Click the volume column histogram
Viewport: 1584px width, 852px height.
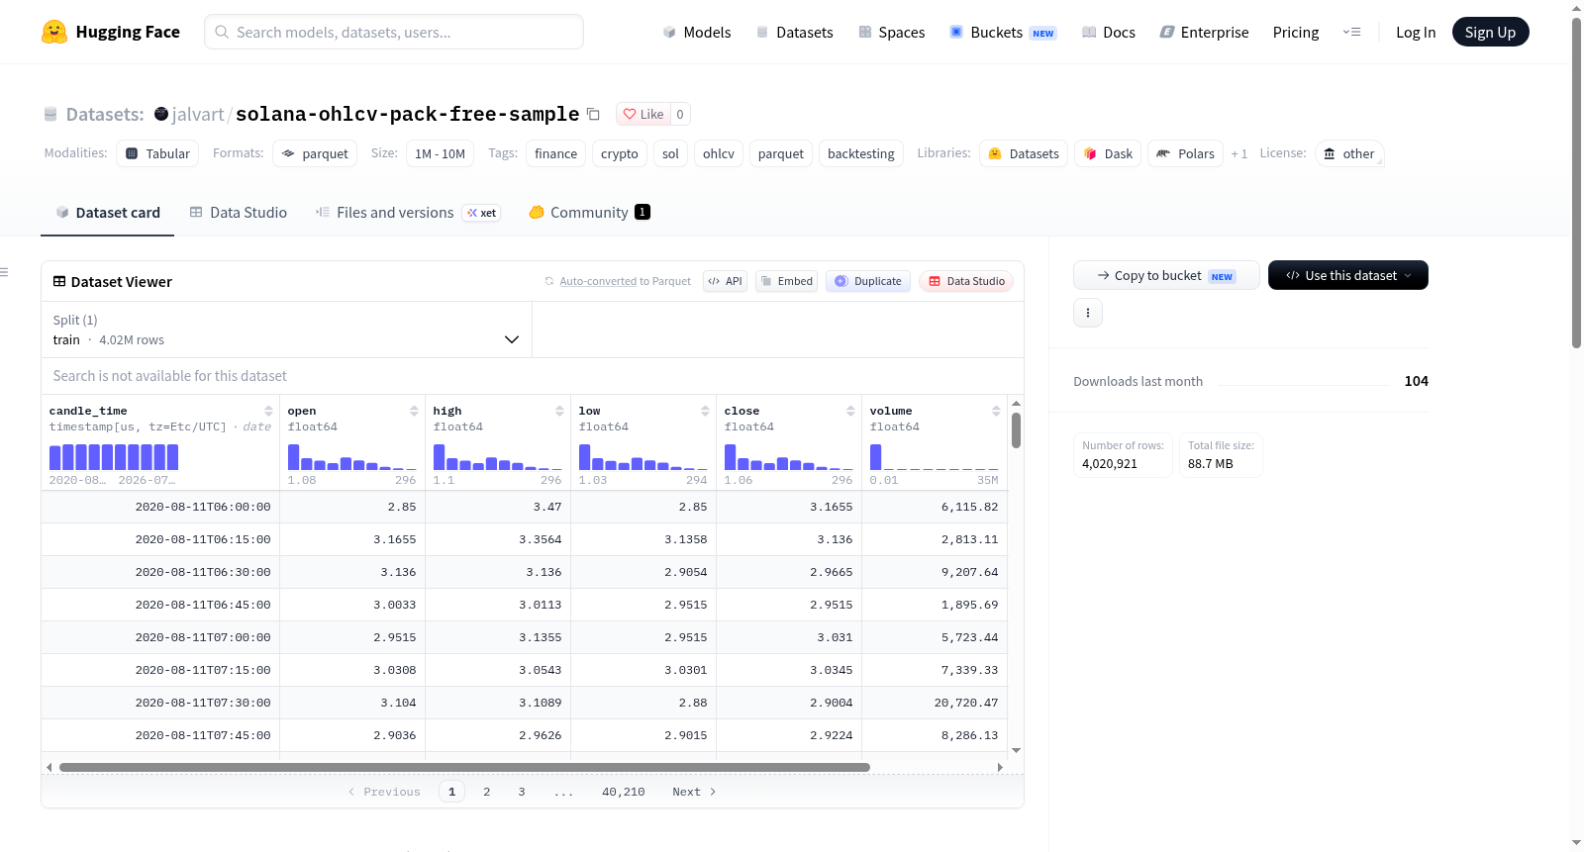click(935, 457)
